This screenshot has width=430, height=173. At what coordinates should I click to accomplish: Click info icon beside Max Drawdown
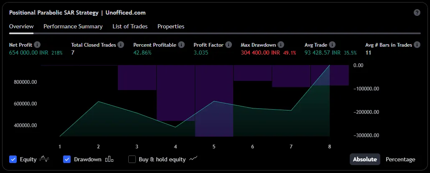[281, 45]
